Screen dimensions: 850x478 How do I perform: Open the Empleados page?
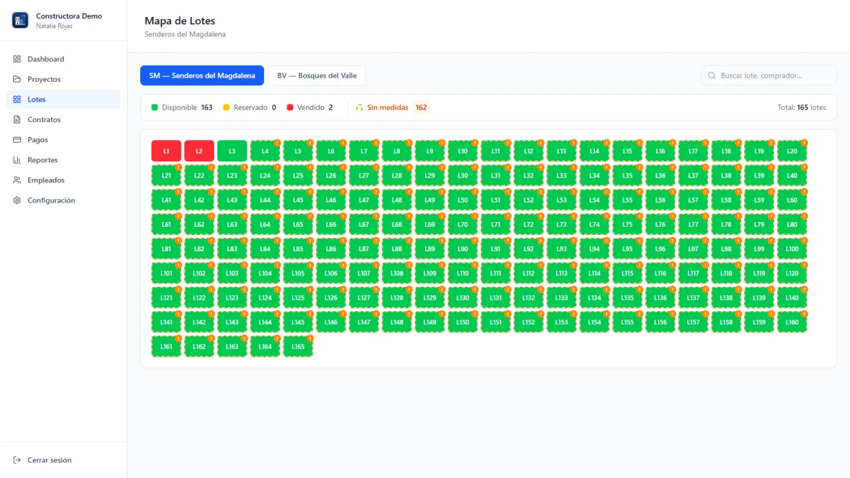pyautogui.click(x=64, y=180)
